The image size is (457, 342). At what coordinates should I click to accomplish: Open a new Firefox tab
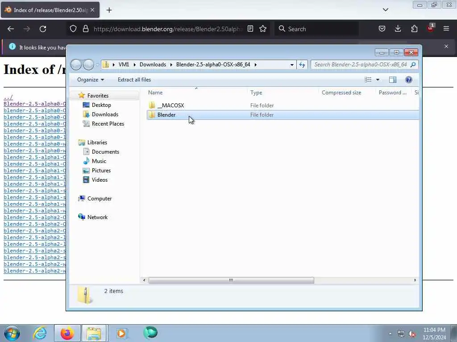click(109, 10)
